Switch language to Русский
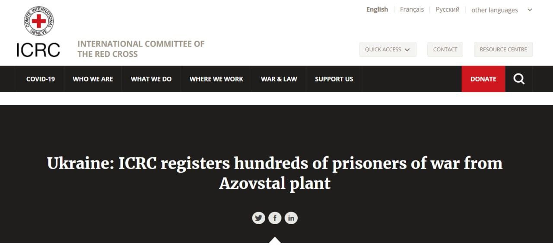This screenshot has height=247, width=553. [x=447, y=9]
